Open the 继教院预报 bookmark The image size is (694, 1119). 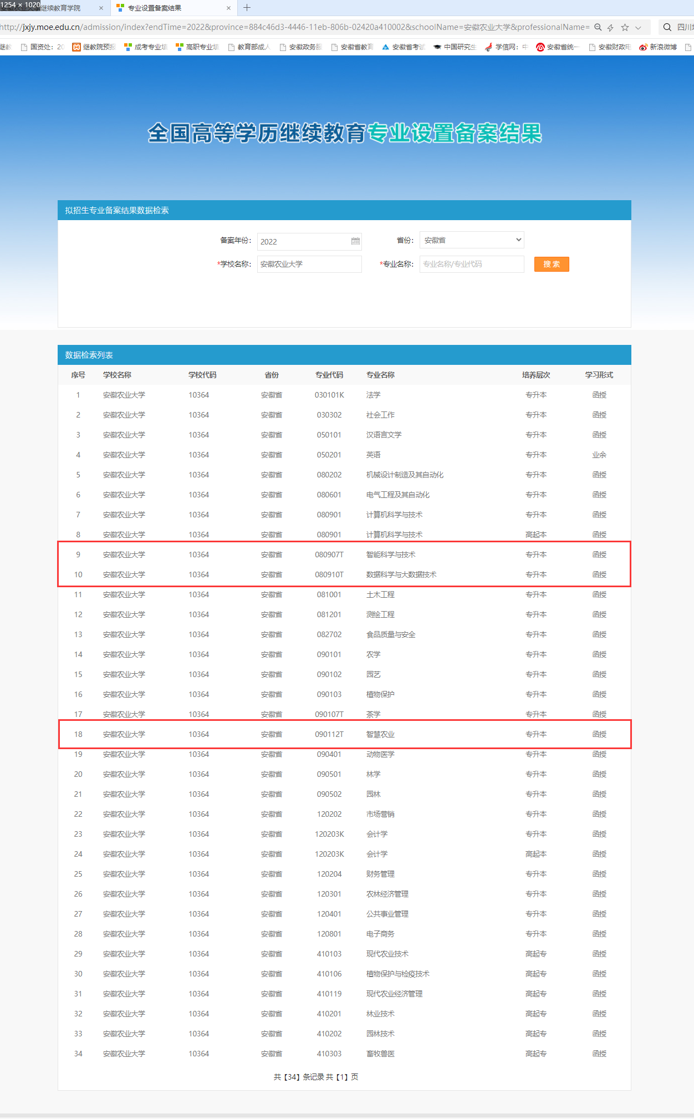tap(94, 47)
